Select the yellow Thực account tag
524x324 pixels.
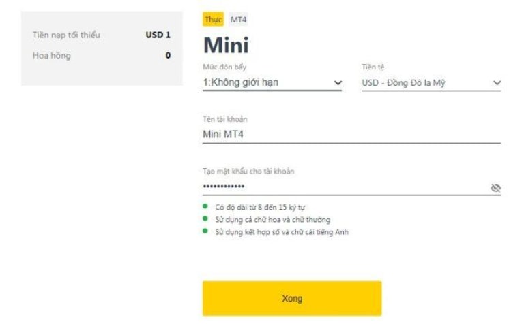[x=214, y=19]
